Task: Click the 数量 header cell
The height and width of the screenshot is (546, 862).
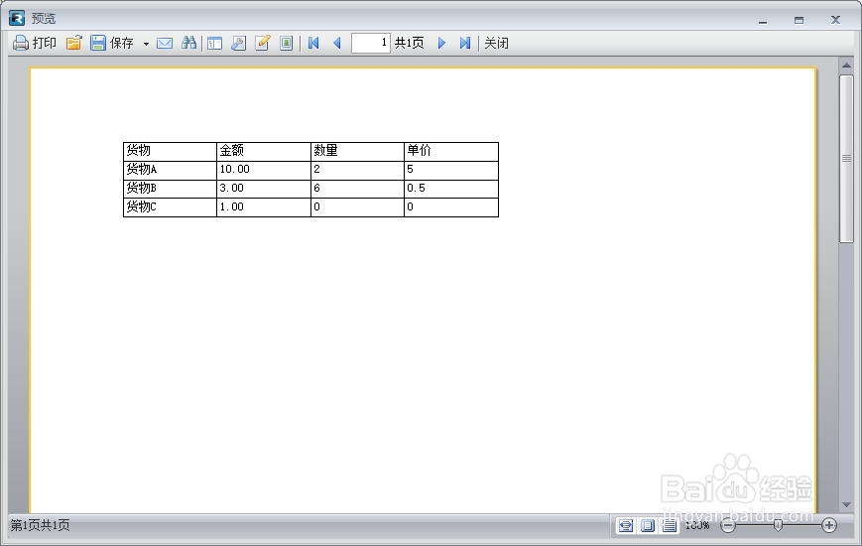Action: pos(357,151)
